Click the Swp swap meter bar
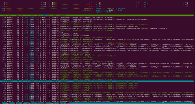195x104 pixels. point(47,10)
